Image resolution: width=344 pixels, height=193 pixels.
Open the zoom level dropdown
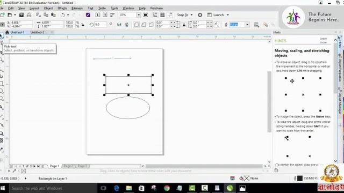click(x=139, y=15)
